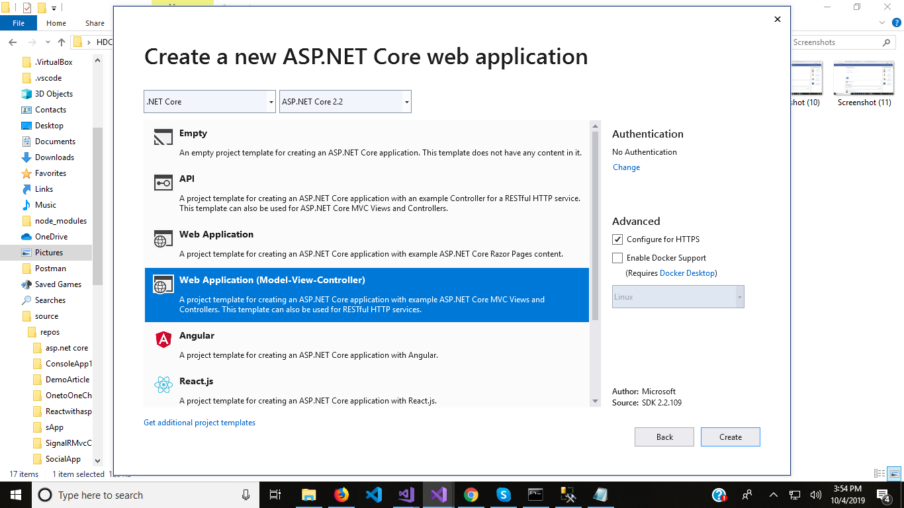904x508 pixels.
Task: Click the Windows Start button
Action: pos(16,495)
